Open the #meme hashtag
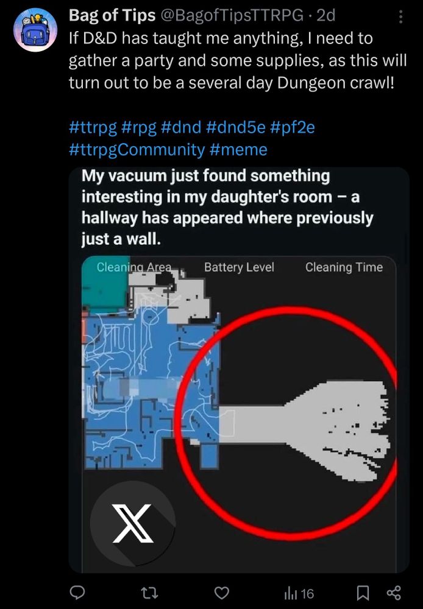The width and height of the screenshot is (423, 609). [x=238, y=150]
